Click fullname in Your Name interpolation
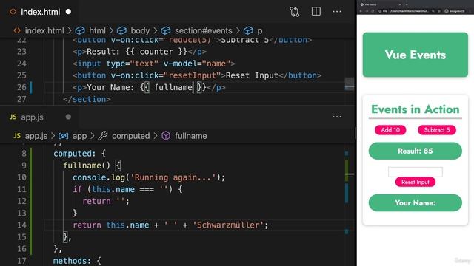The width and height of the screenshot is (474, 266). [173, 87]
